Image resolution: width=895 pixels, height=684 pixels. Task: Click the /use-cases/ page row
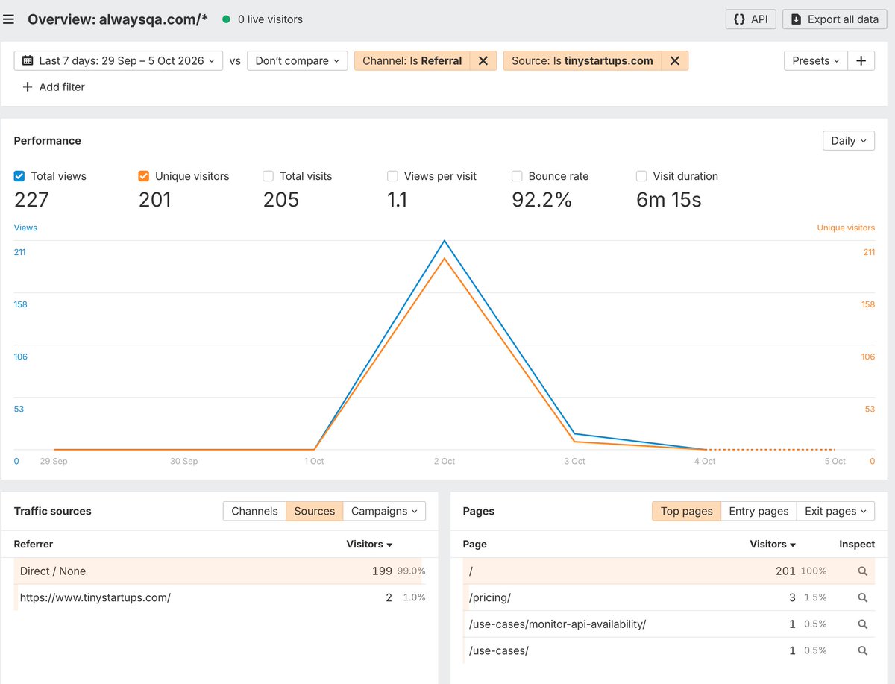pos(668,650)
